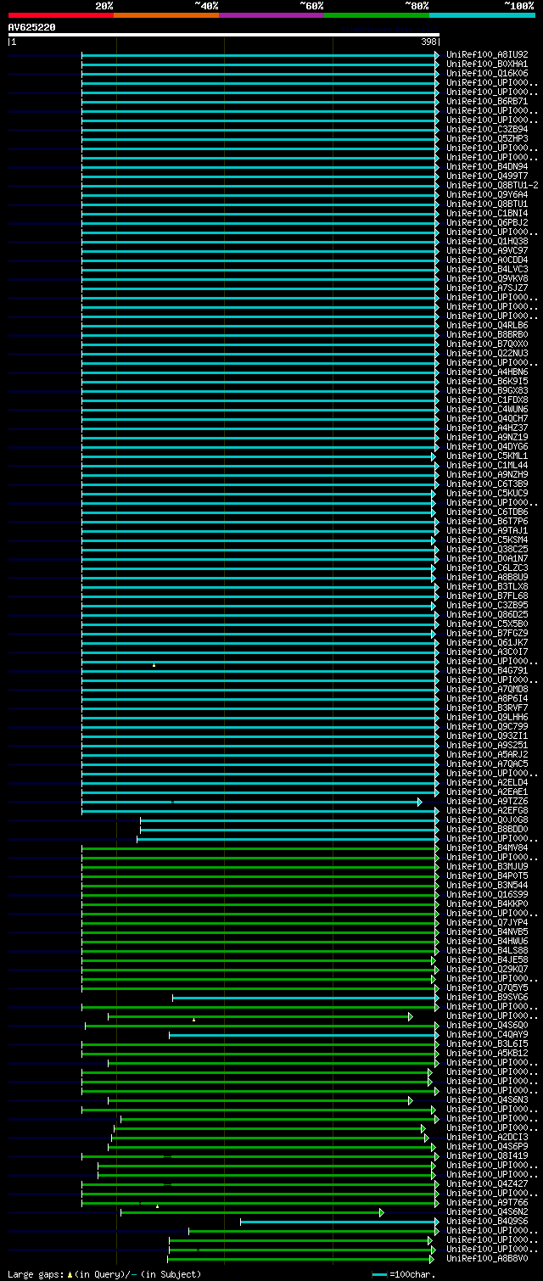Select hit label UniRef100_Q8I419
The width and height of the screenshot is (543, 1281).
click(x=487, y=1156)
